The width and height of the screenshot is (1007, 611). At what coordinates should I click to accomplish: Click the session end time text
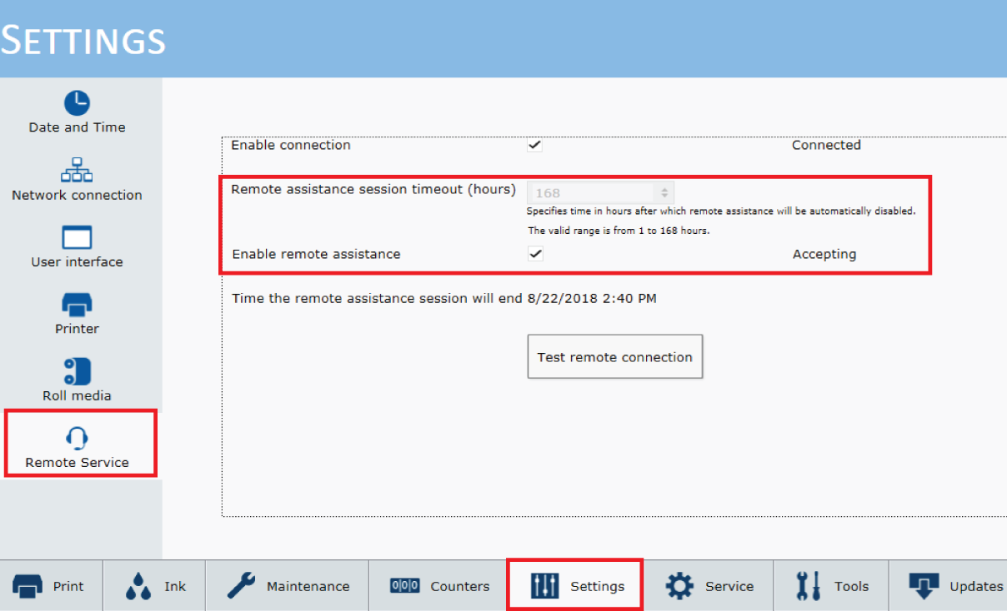click(x=591, y=298)
